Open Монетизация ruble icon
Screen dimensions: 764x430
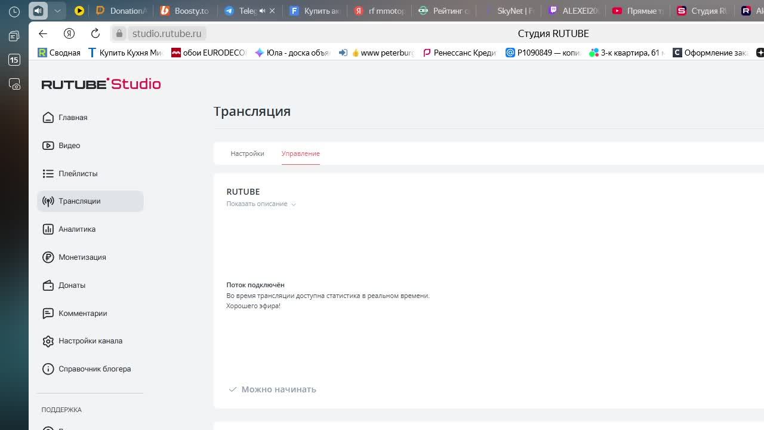coord(48,257)
